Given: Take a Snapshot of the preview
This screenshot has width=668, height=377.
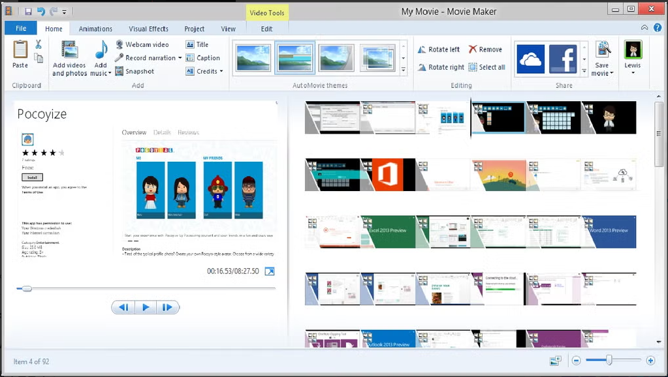Looking at the screenshot, I should tap(135, 72).
